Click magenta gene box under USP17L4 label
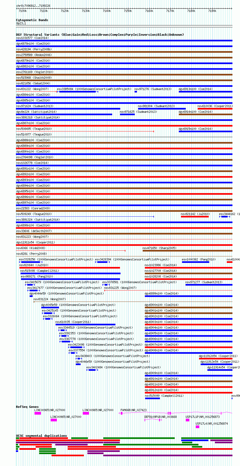 pos(197,427)
